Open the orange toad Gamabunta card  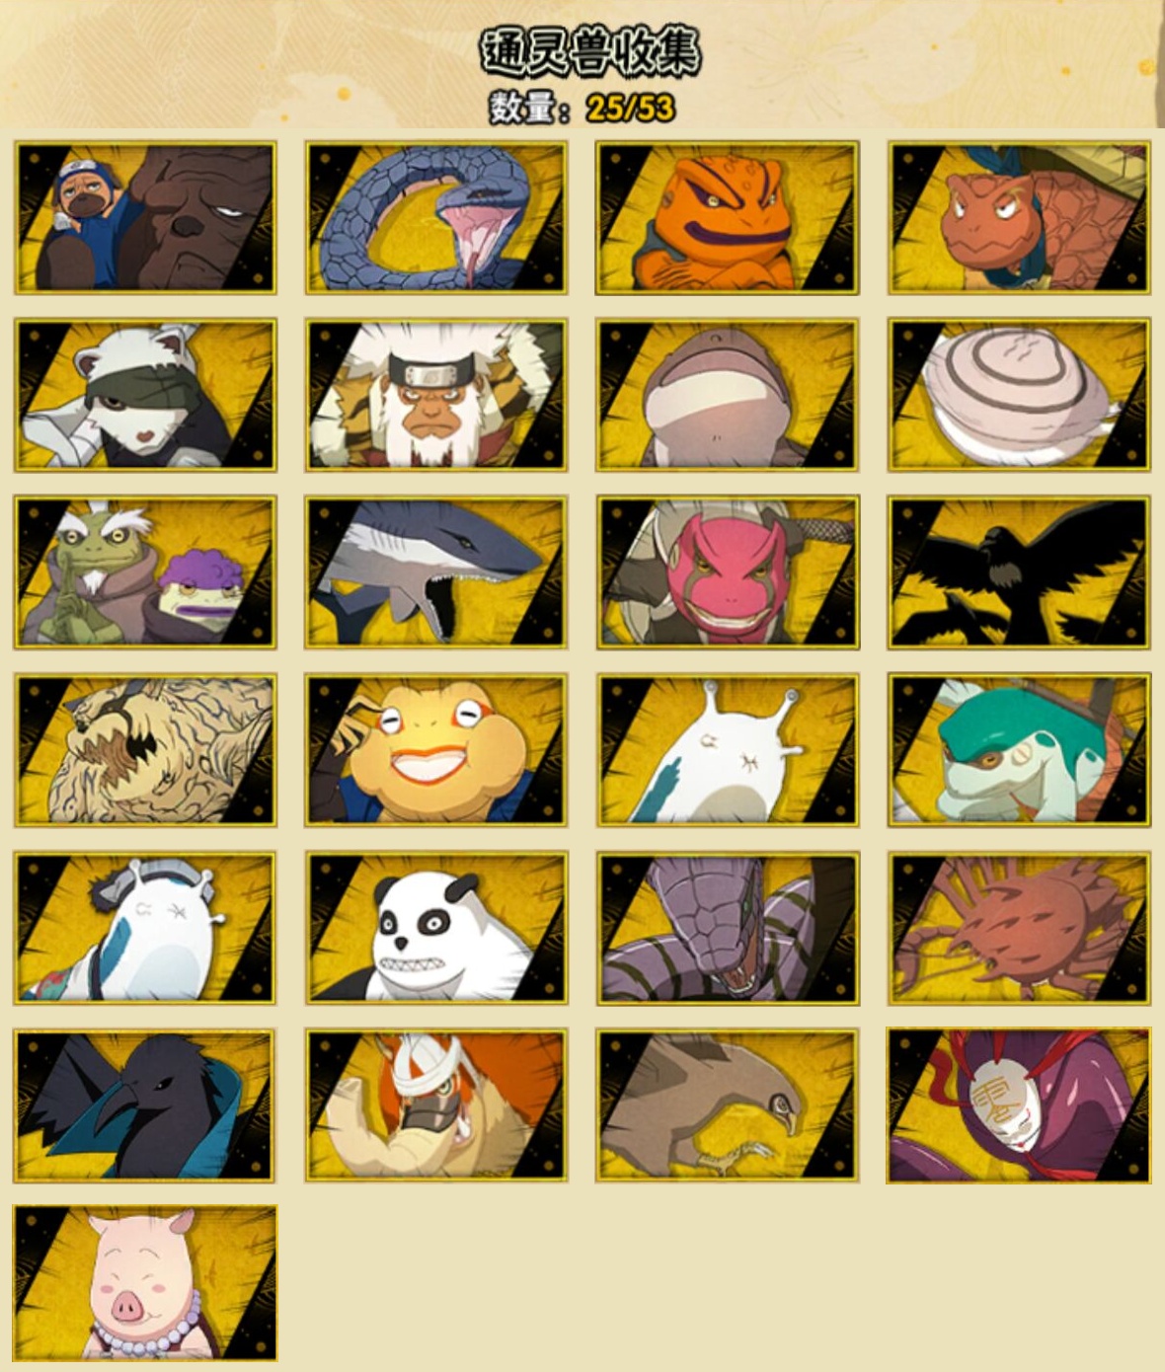click(728, 218)
